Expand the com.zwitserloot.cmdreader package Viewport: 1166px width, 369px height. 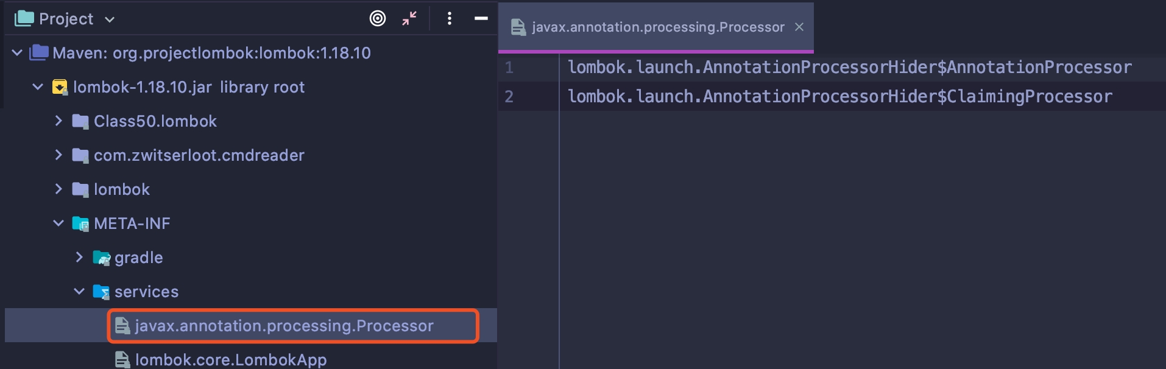pyautogui.click(x=58, y=155)
